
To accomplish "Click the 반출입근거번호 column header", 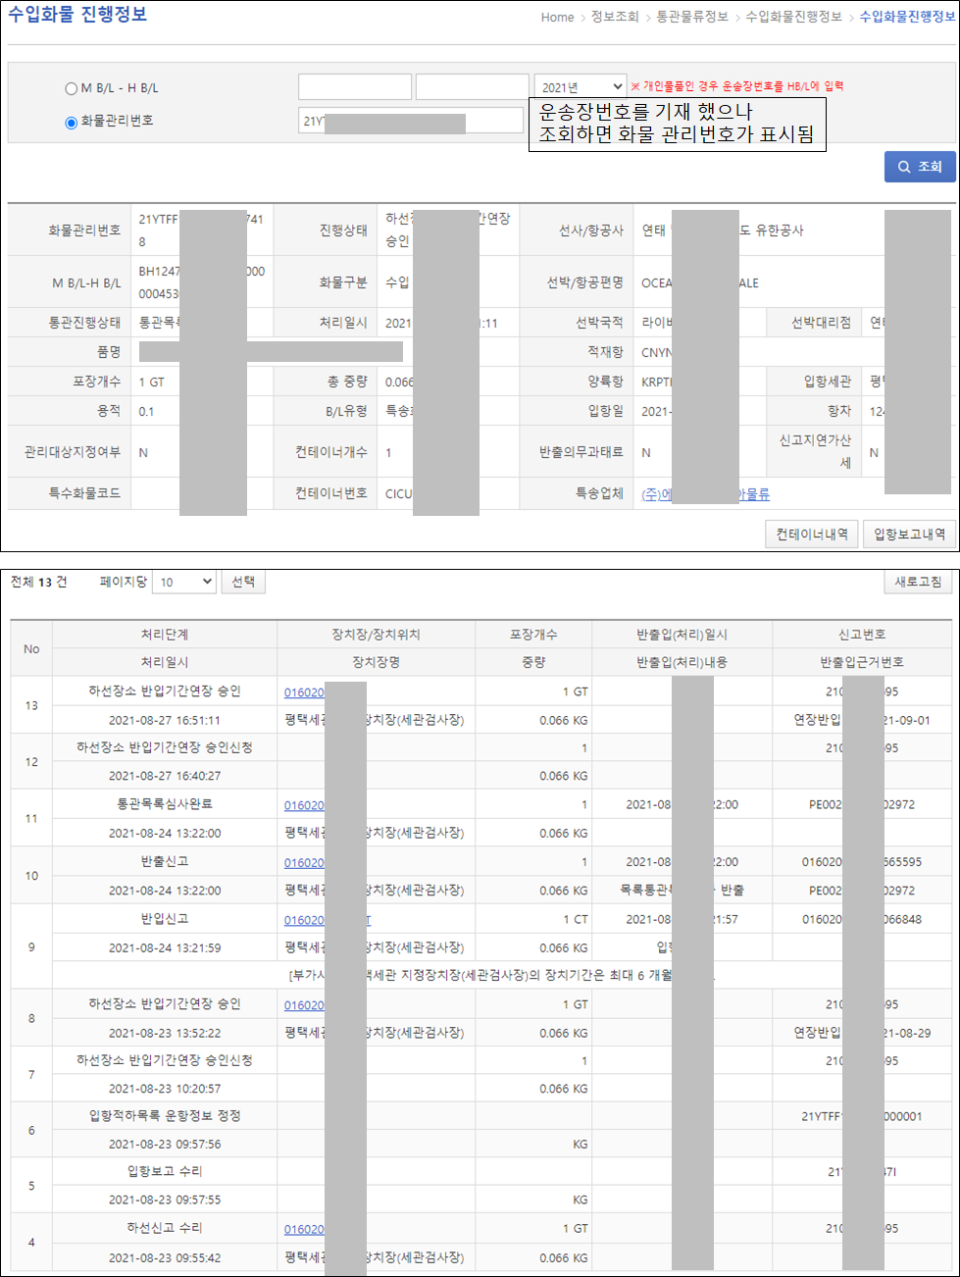I will tap(862, 662).
